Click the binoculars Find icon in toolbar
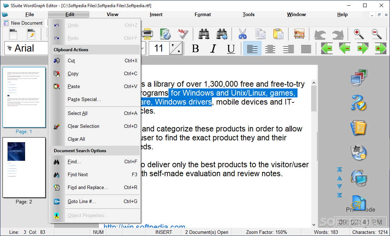390x236 pixels. click(x=204, y=34)
